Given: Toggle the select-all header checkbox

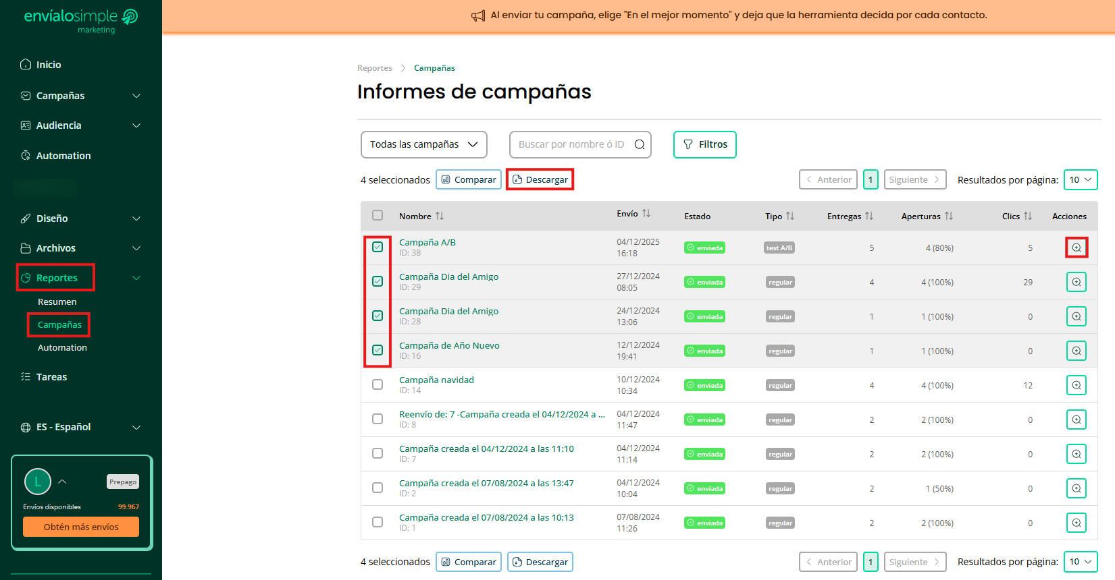Looking at the screenshot, I should point(378,215).
